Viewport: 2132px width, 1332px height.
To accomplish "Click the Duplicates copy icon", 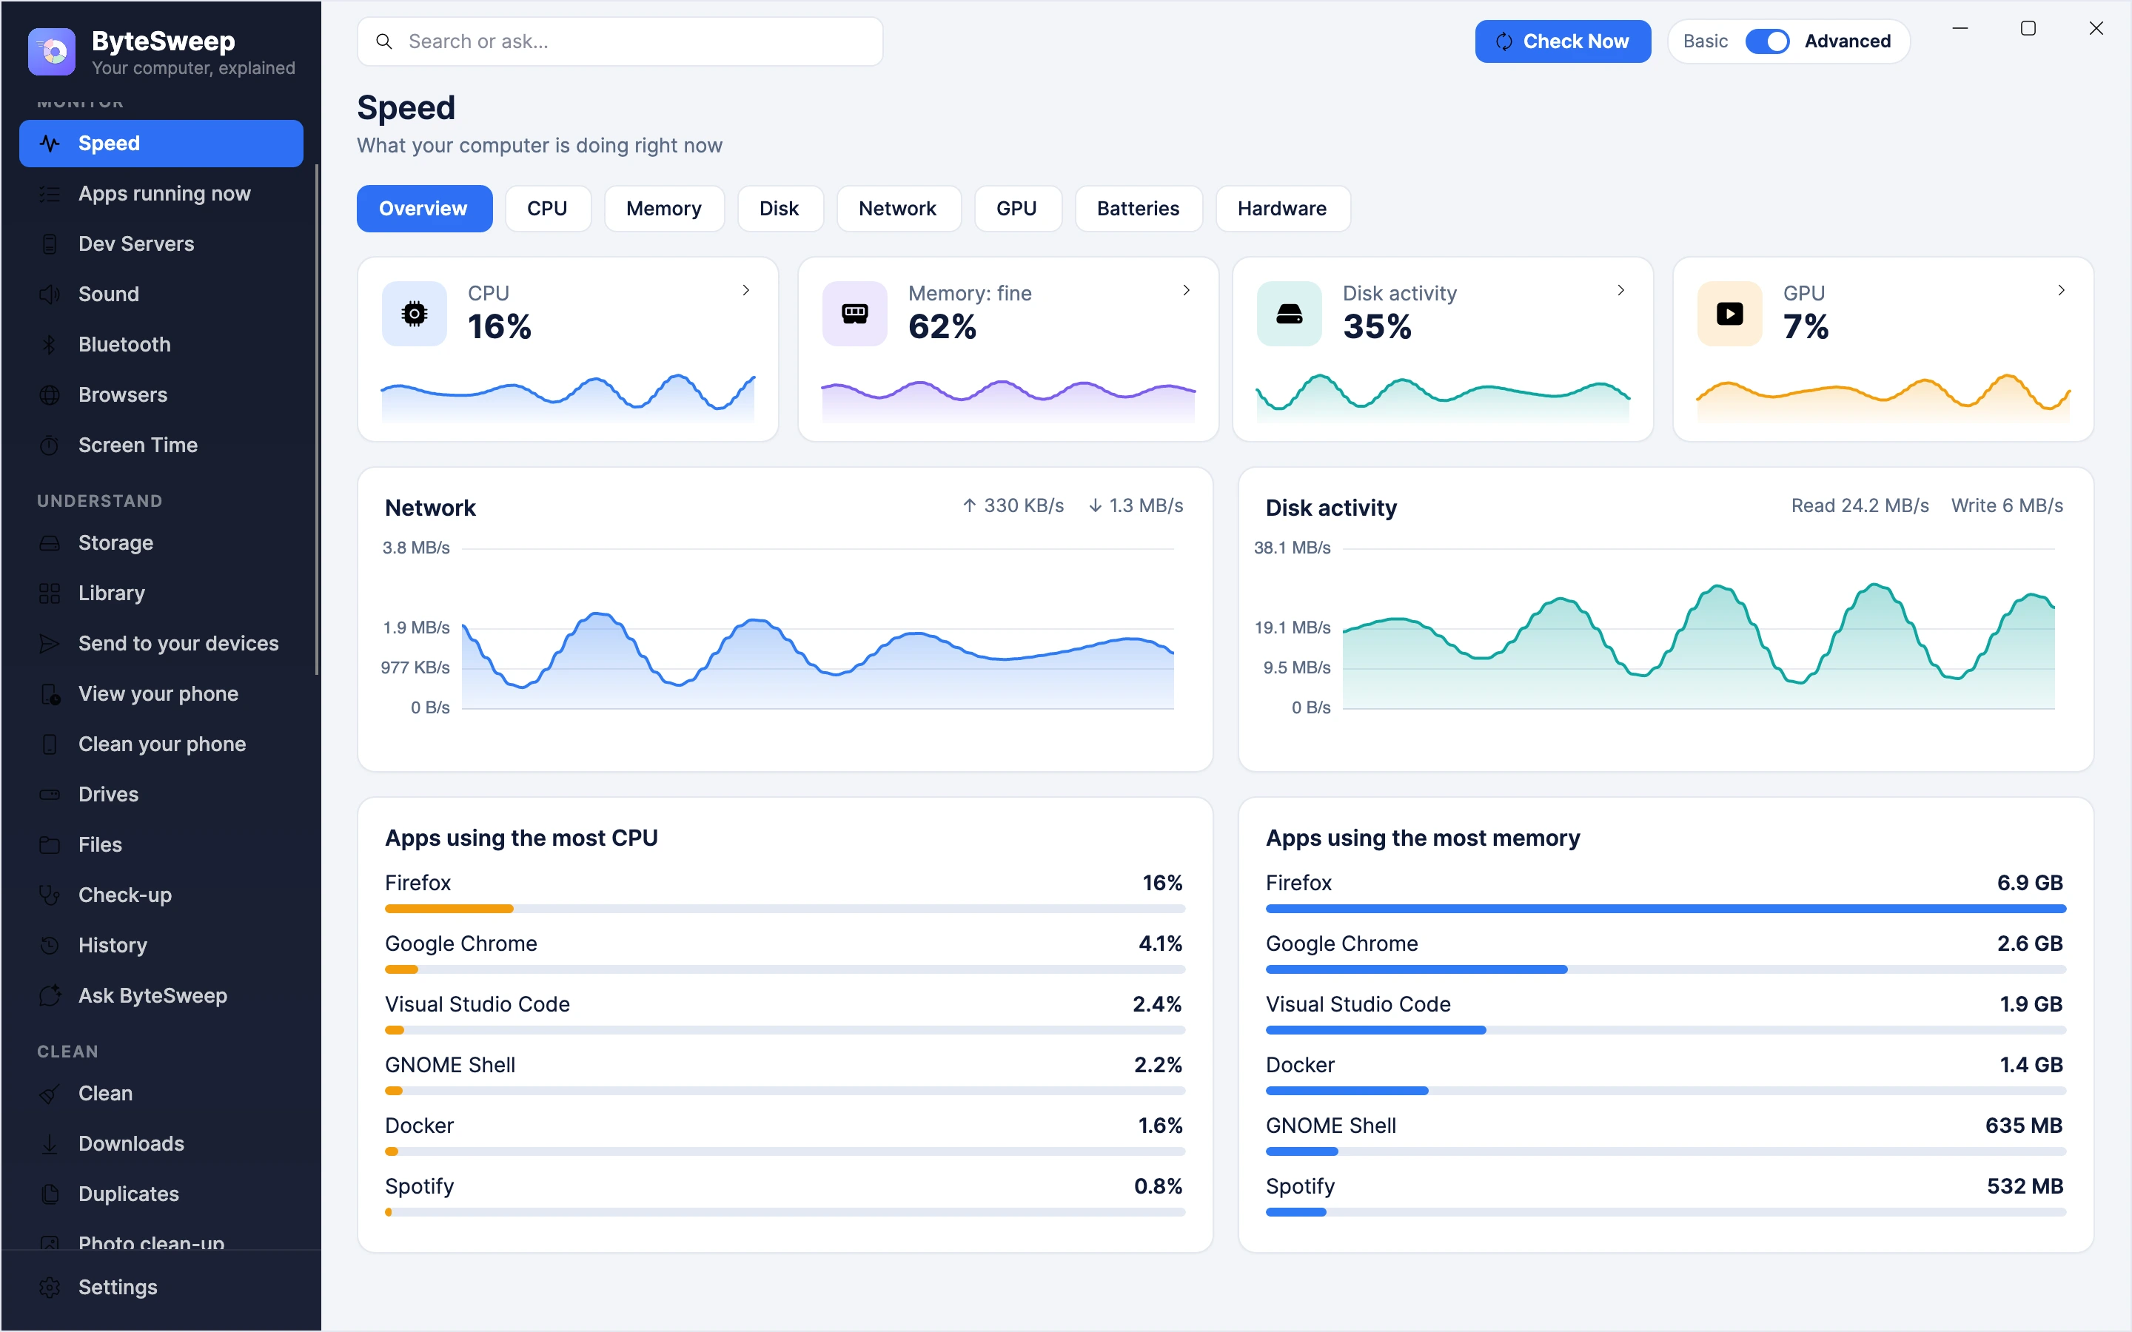I will [x=50, y=1194].
